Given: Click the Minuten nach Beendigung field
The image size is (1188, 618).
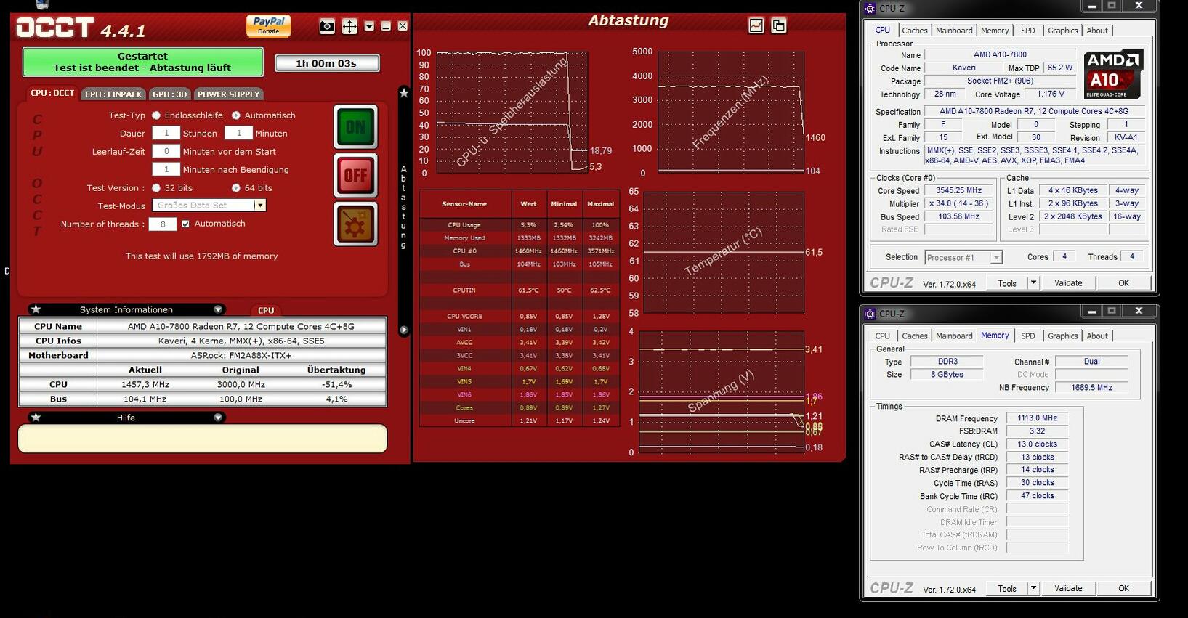Looking at the screenshot, I should click(x=166, y=169).
